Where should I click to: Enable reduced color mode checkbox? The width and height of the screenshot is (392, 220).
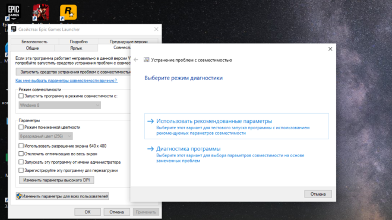point(21,127)
